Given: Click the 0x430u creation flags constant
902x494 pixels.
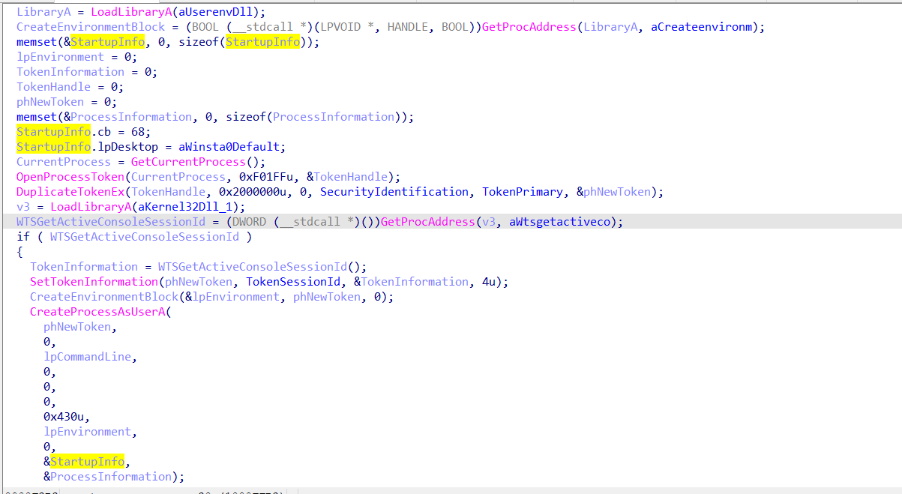Looking at the screenshot, I should point(67,417).
